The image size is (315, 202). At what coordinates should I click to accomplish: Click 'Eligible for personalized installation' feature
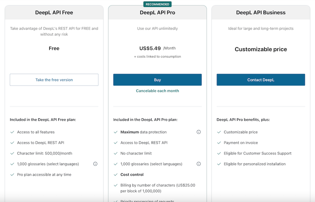254,164
